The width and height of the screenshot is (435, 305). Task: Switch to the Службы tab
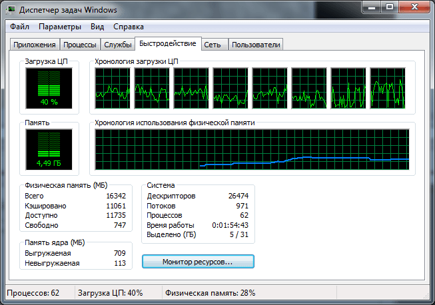coord(118,45)
